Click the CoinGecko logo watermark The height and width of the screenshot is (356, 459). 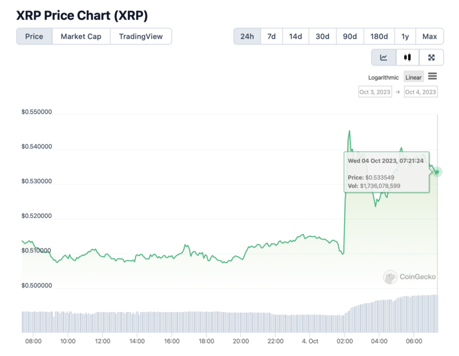409,277
